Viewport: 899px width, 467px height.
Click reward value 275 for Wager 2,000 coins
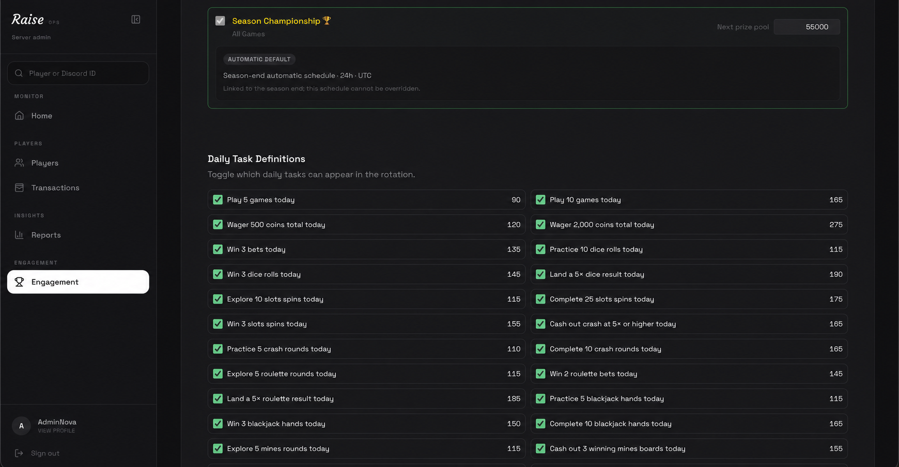(x=835, y=225)
